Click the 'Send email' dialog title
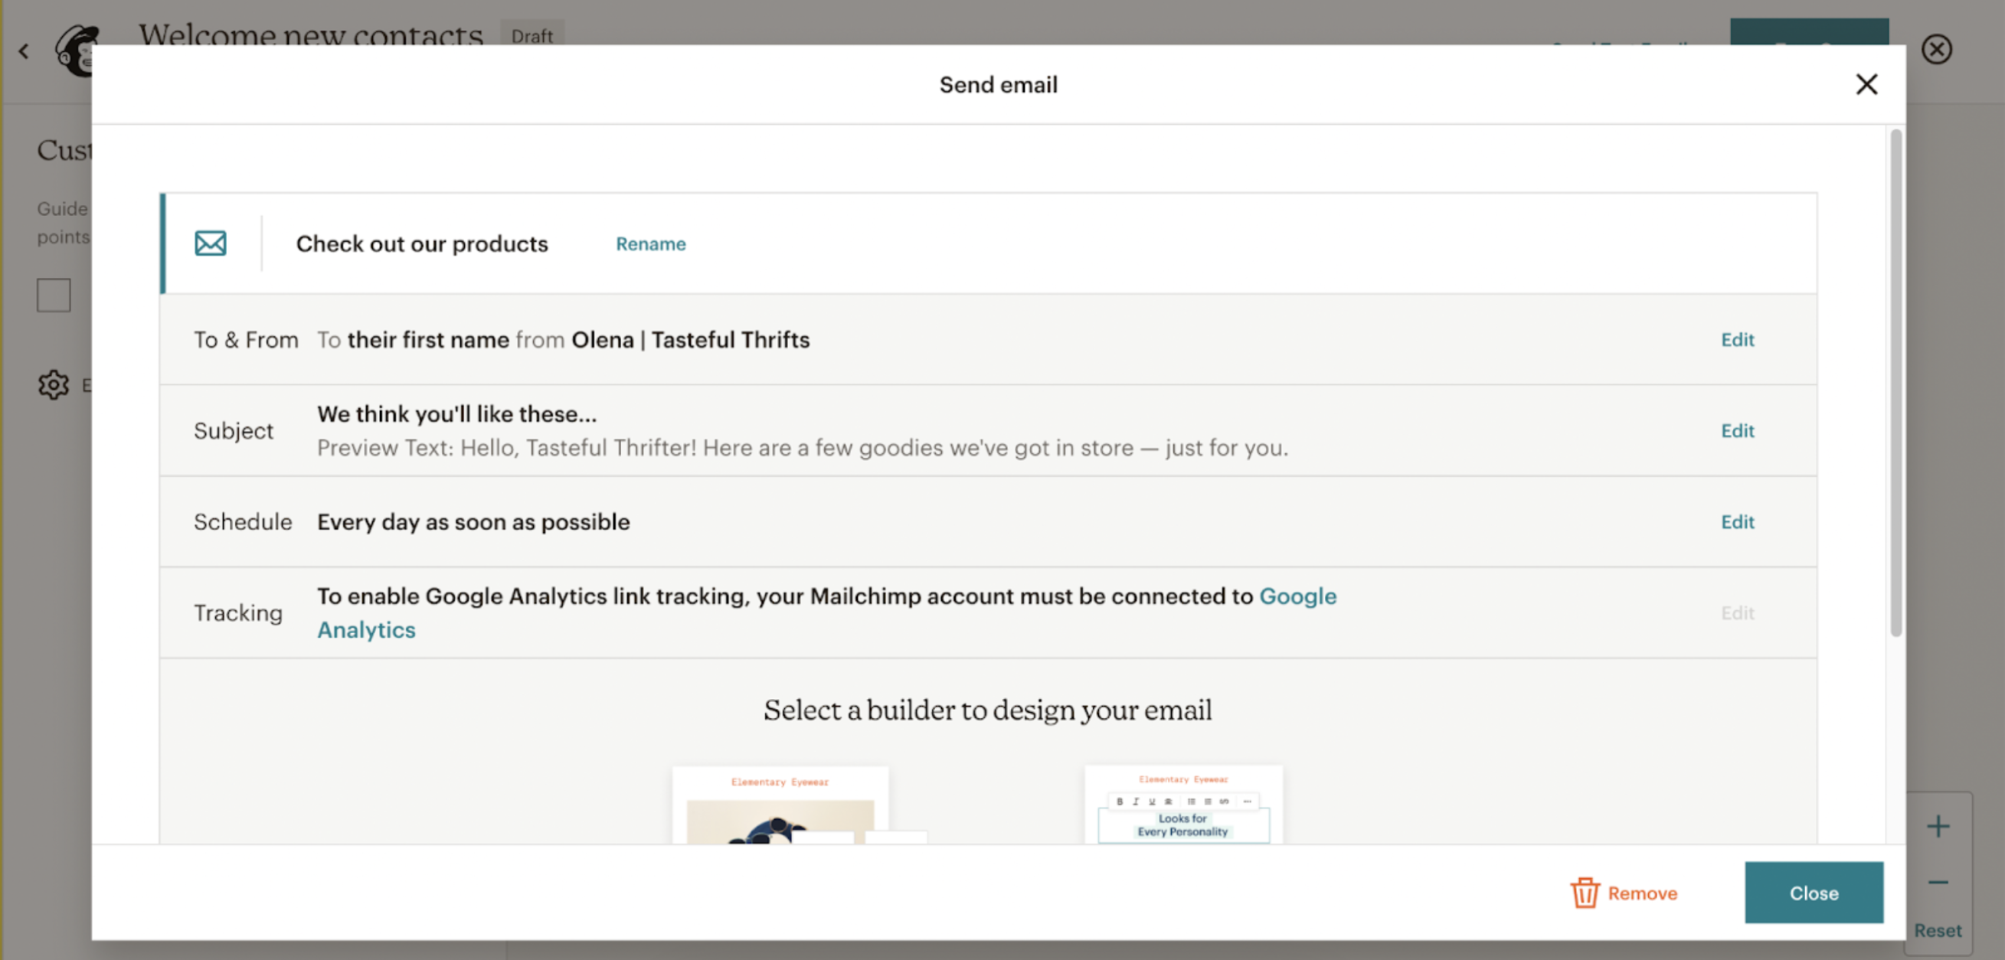2005x960 pixels. 998,84
